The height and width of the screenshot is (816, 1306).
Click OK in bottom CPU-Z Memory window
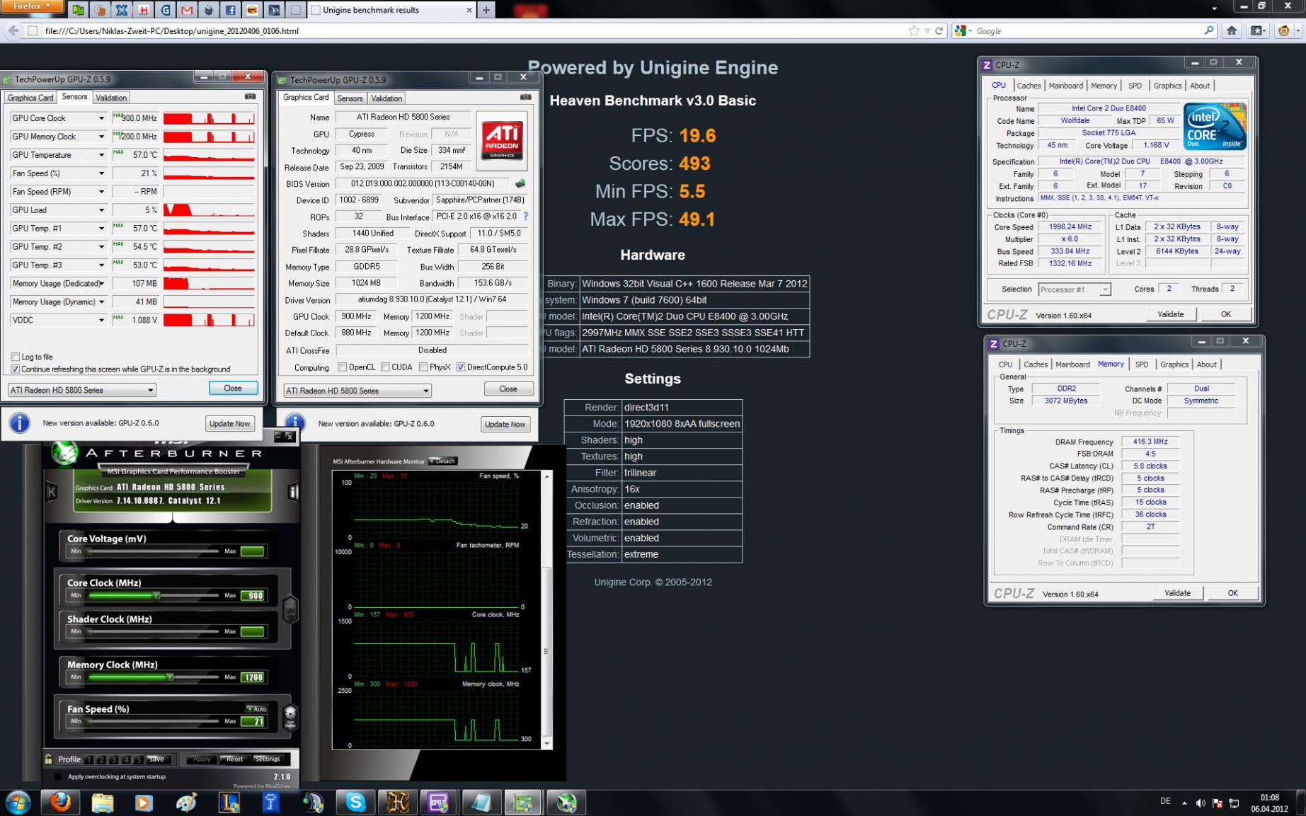point(1232,593)
